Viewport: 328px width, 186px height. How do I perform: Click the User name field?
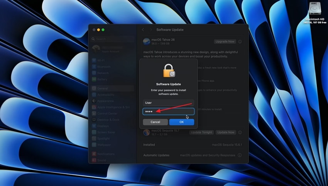click(x=168, y=103)
